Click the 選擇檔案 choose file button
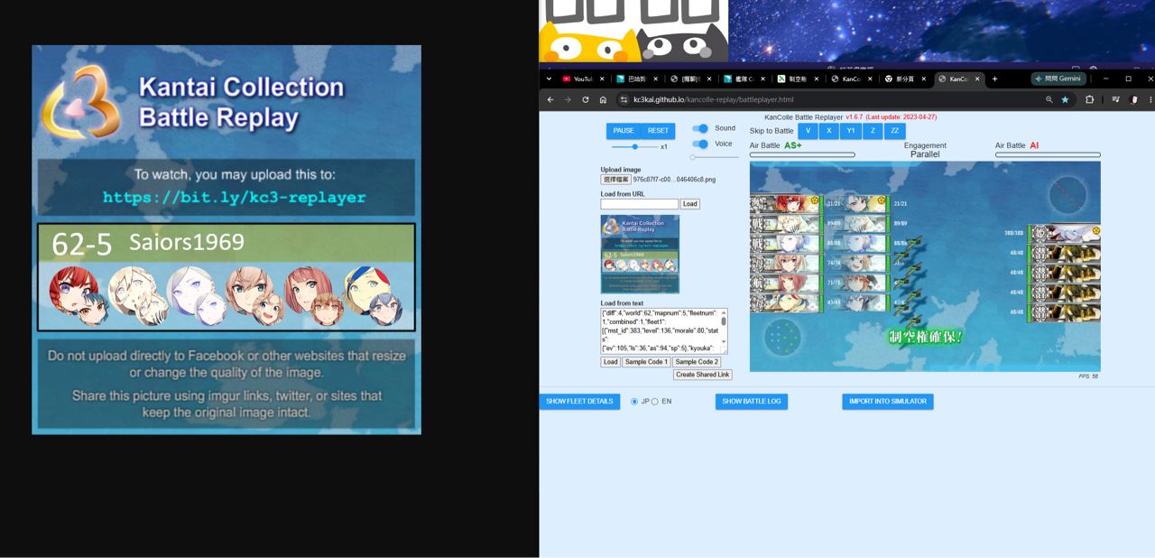 (x=616, y=180)
